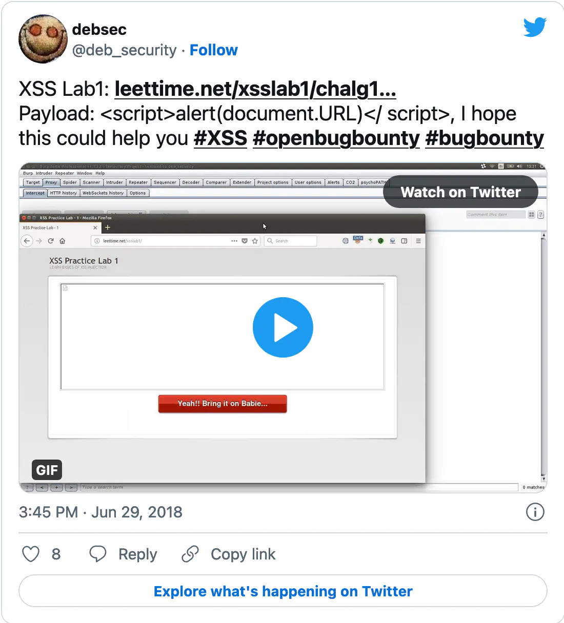Open debsec's profile avatar

point(43,39)
